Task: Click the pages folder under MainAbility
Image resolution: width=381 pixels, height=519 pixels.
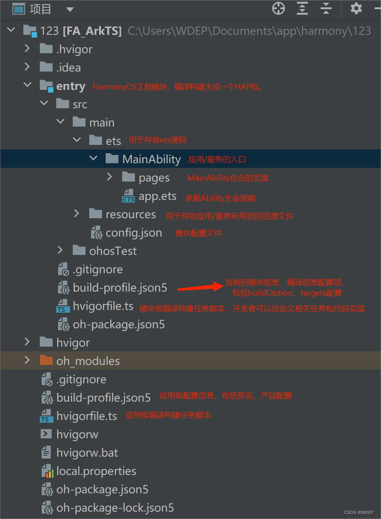Action: click(153, 177)
